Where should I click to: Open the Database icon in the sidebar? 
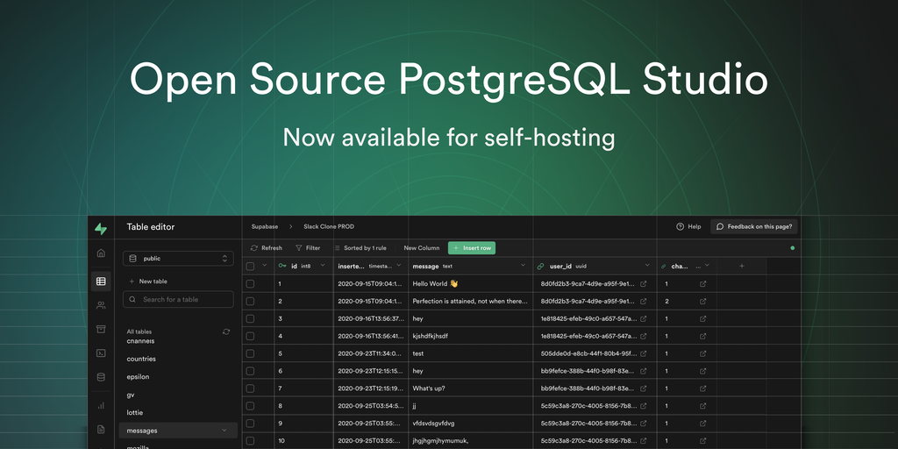(x=101, y=377)
